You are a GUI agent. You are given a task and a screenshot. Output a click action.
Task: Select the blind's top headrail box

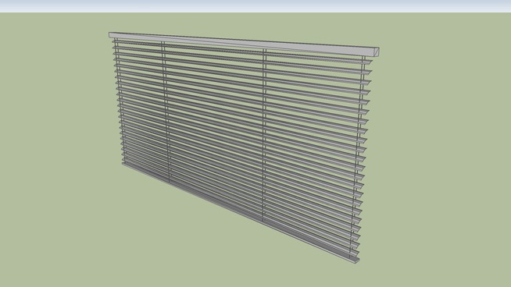(x=244, y=44)
